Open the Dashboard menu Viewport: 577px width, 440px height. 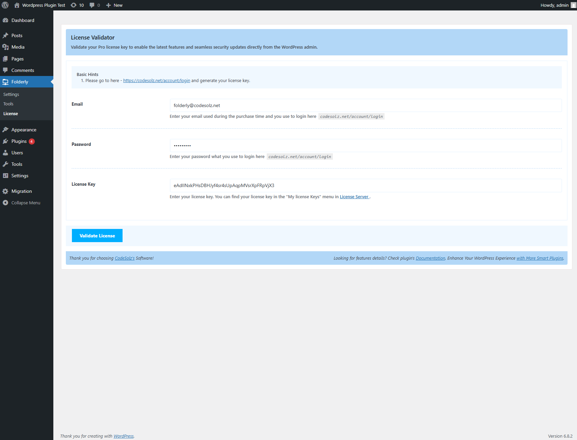pos(27,20)
